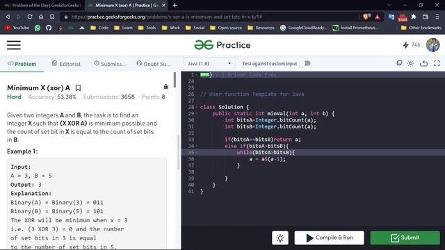Open a new browser tab
The width and height of the screenshot is (445, 250).
pos(175,6)
